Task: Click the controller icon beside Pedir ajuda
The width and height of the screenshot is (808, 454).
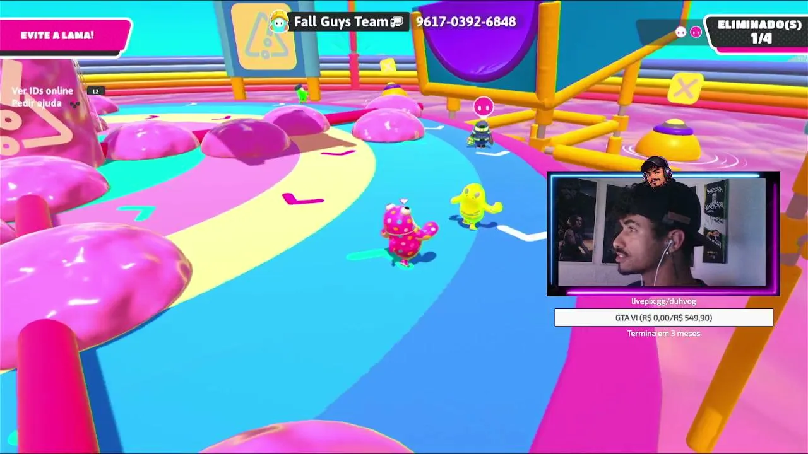Action: tap(75, 104)
